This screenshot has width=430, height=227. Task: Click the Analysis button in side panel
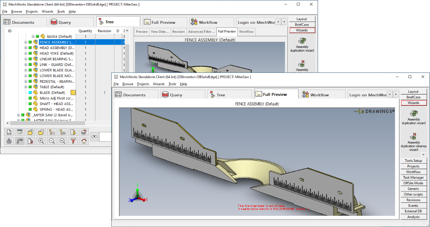point(414,217)
